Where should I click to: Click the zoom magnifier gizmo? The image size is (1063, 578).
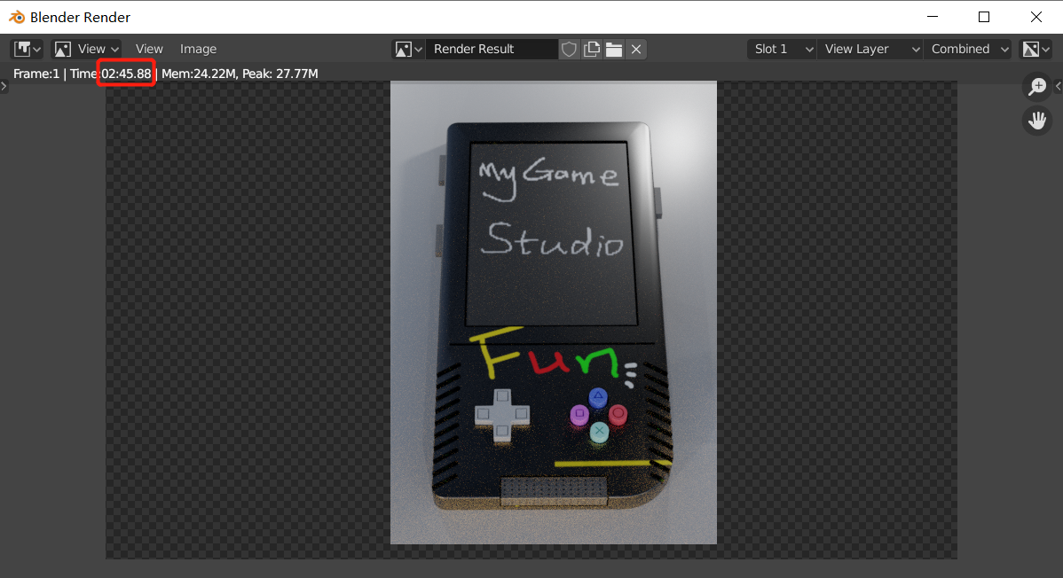pos(1037,86)
